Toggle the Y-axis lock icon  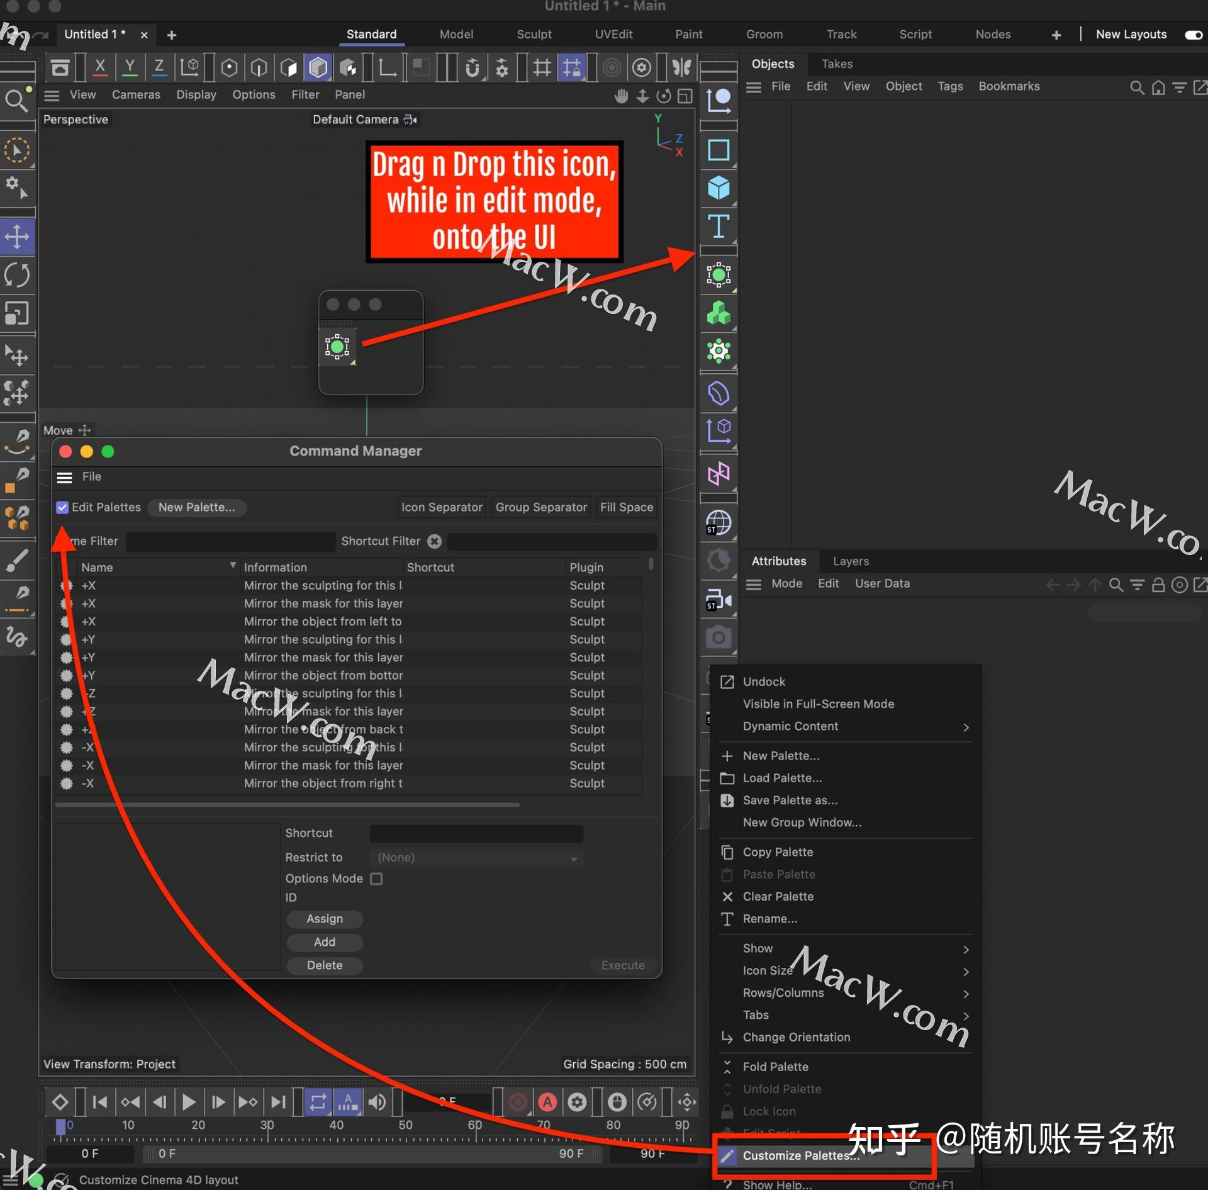(x=130, y=67)
